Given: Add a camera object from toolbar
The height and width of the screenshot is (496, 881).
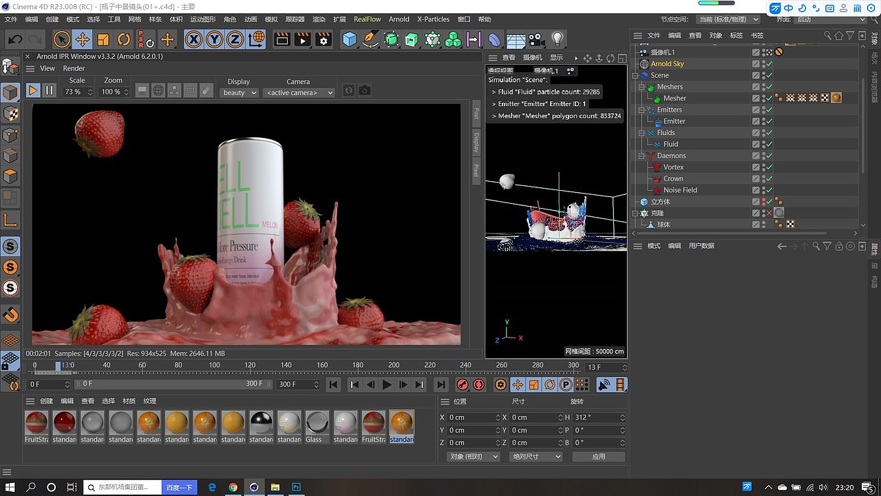Looking at the screenshot, I should (x=537, y=39).
